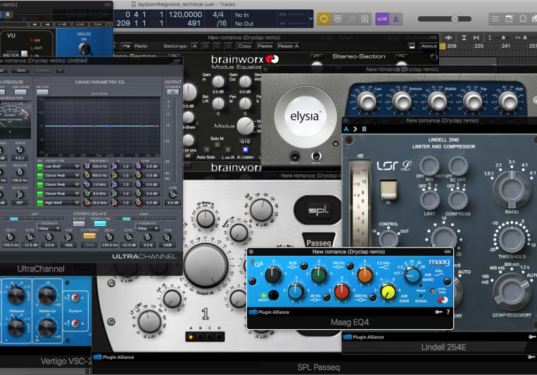This screenshot has height=375, width=537.
Task: Click the horizontal auto zoom icon above ruler
Action: tap(476, 38)
